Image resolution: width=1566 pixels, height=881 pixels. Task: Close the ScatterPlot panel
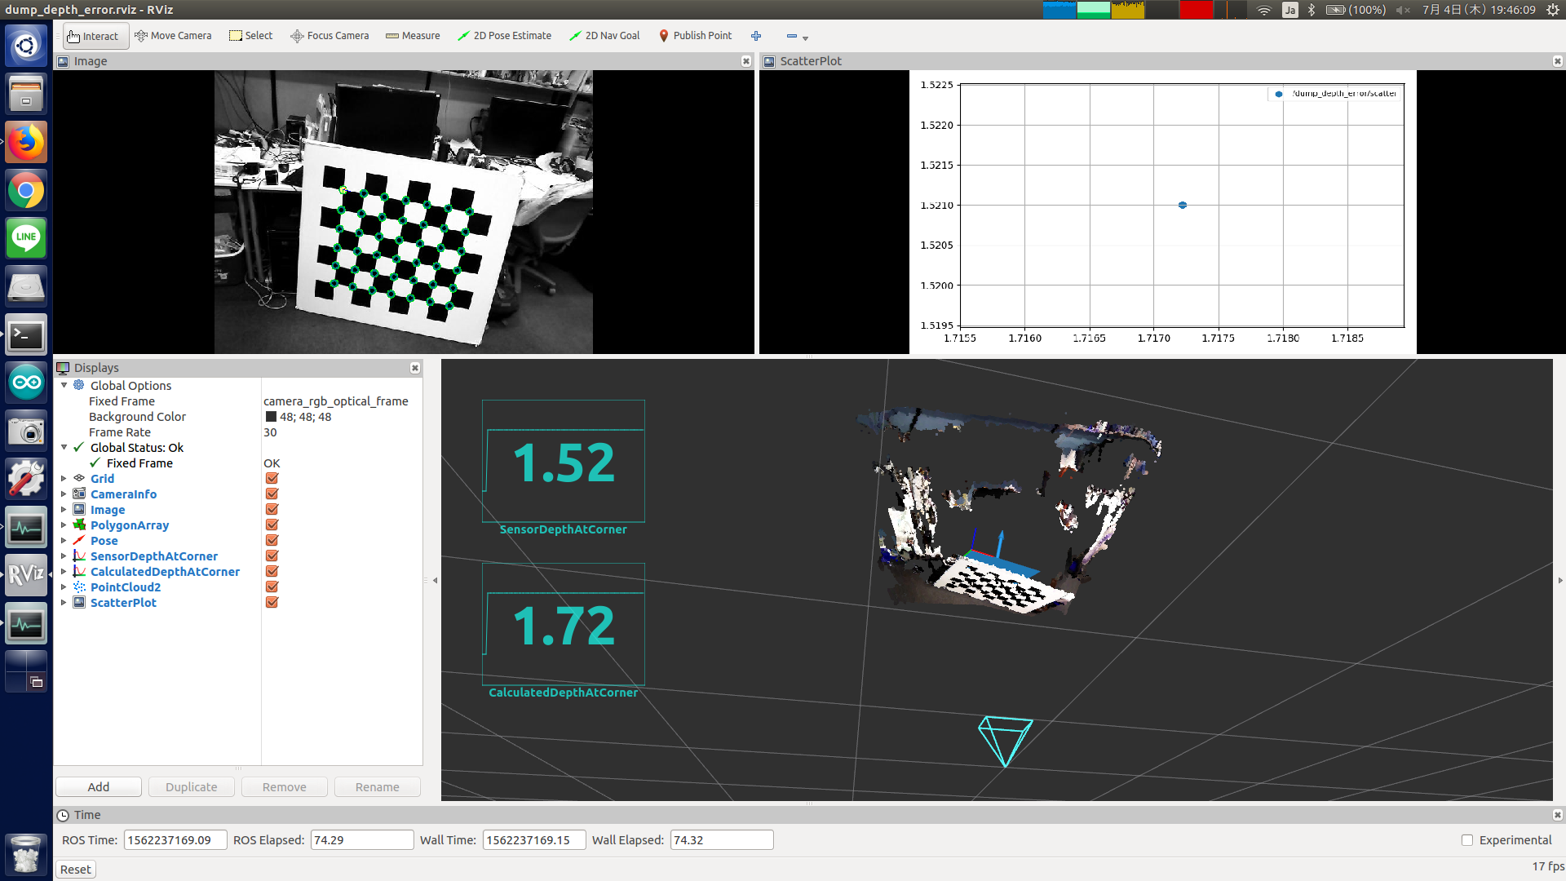point(1557,61)
